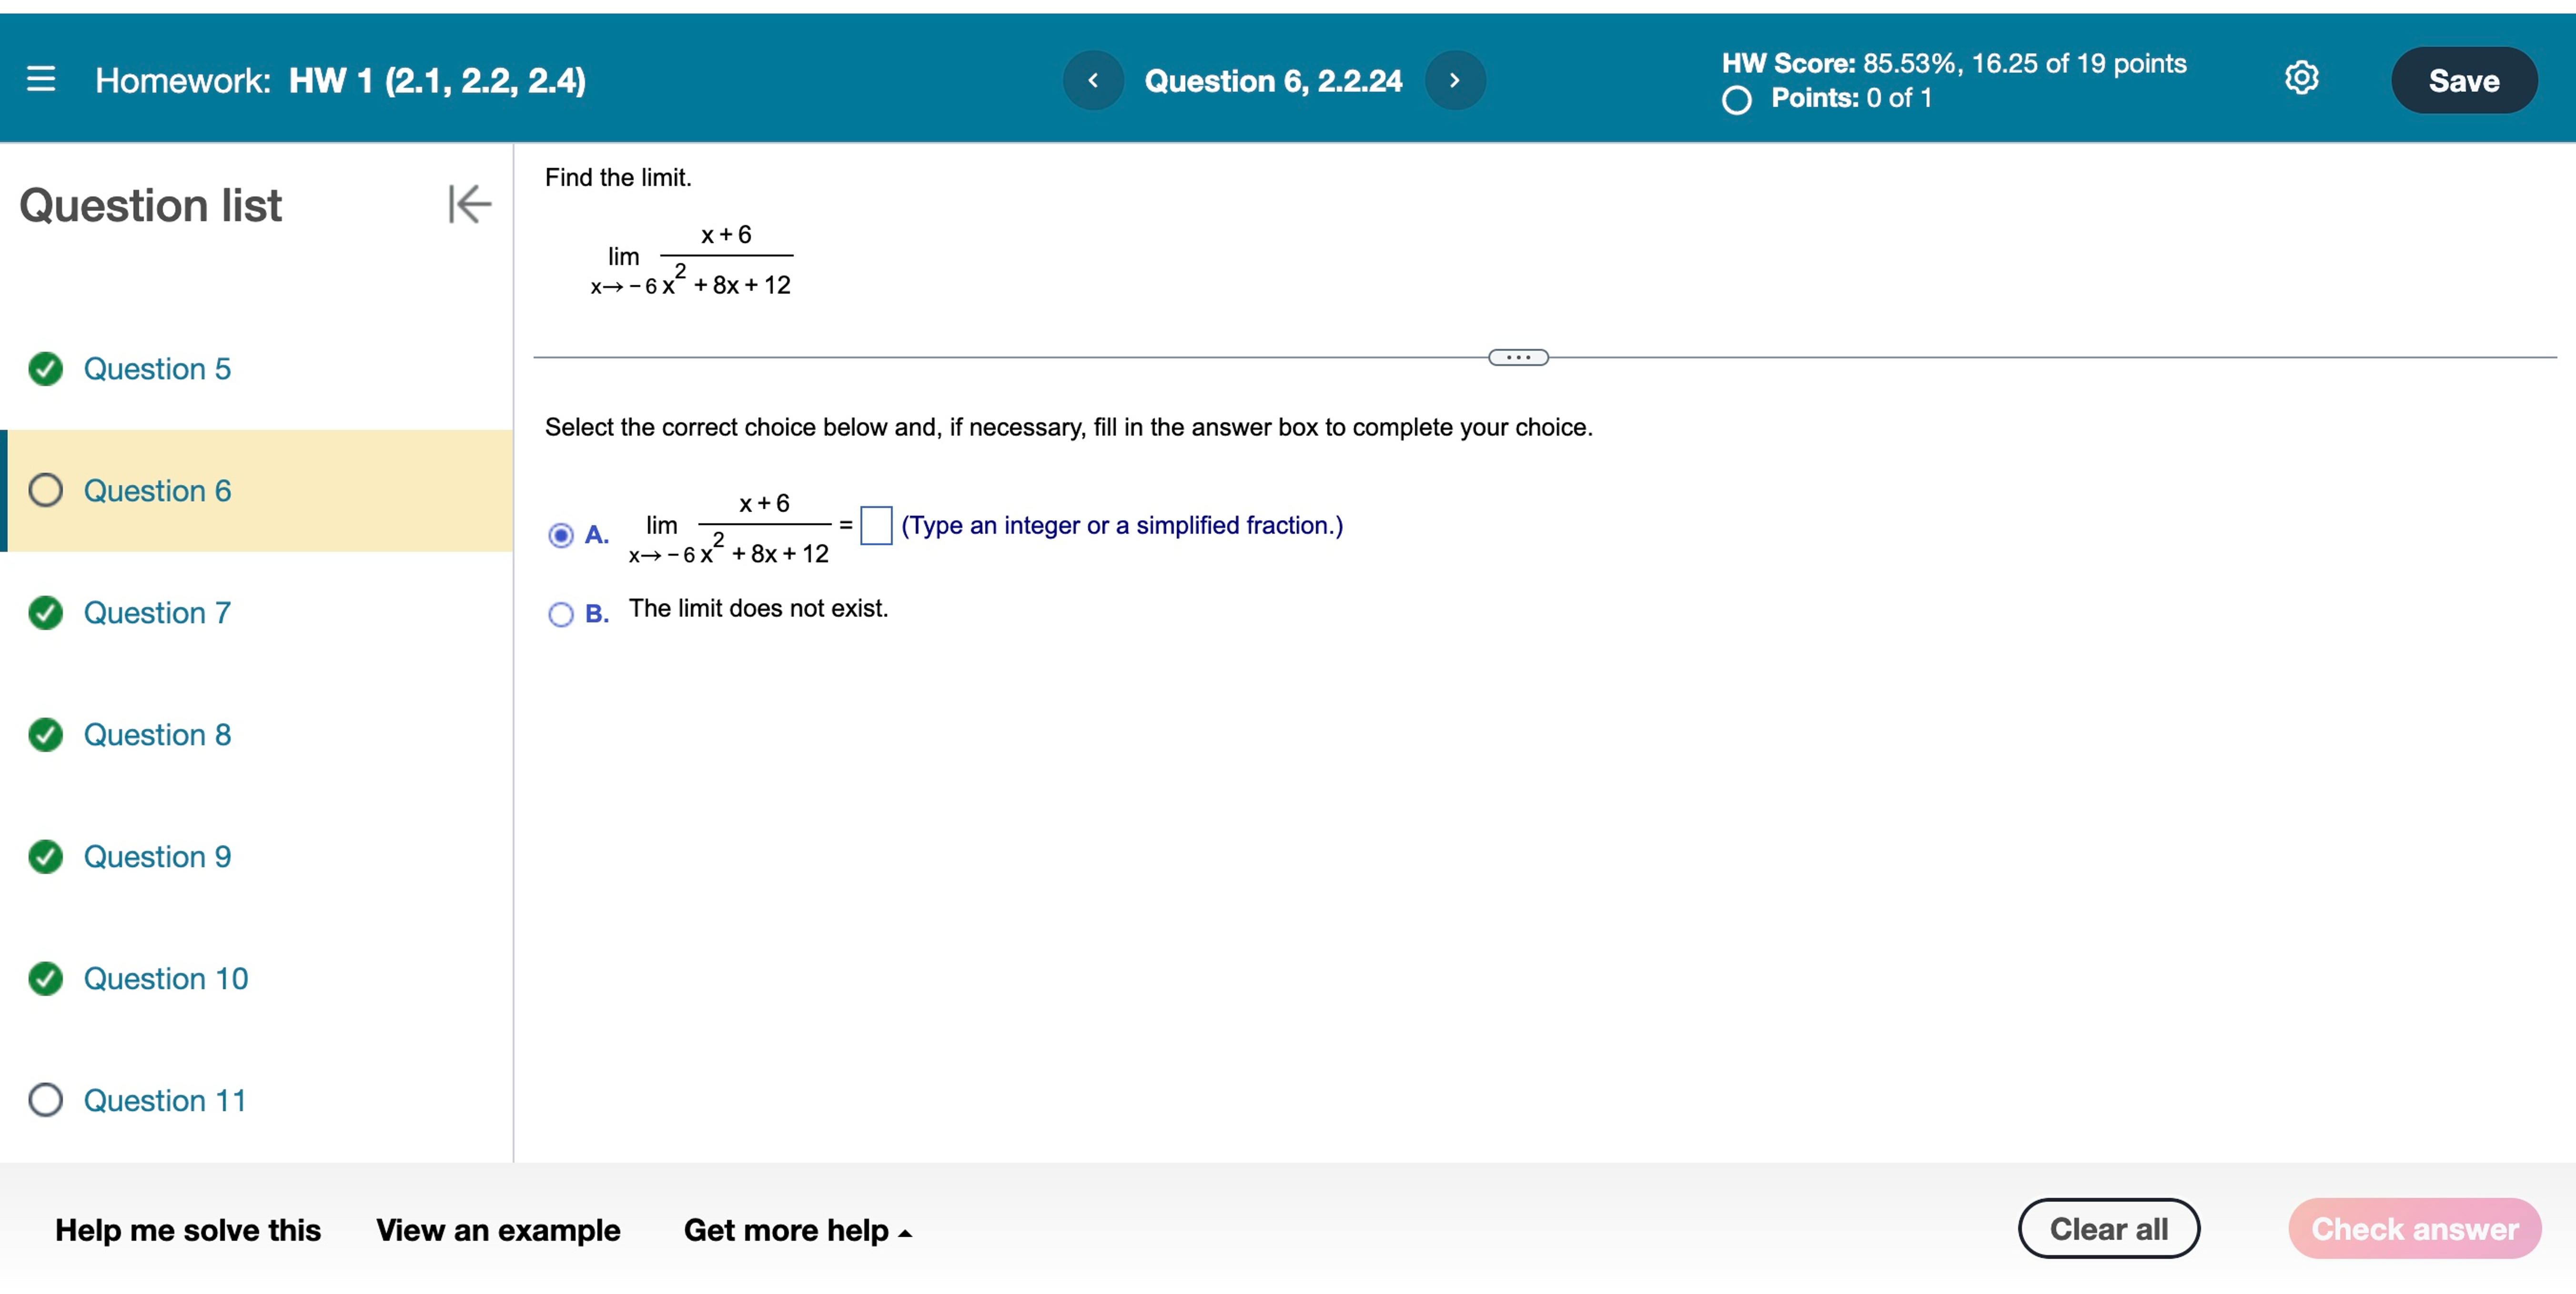Click the HW Score 85.53% text
Viewport: 2576px width, 1294px height.
[x=1954, y=63]
